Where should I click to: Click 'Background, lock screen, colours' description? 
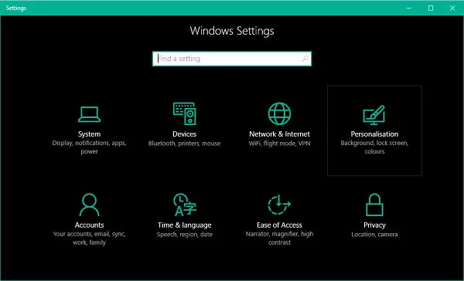point(374,147)
